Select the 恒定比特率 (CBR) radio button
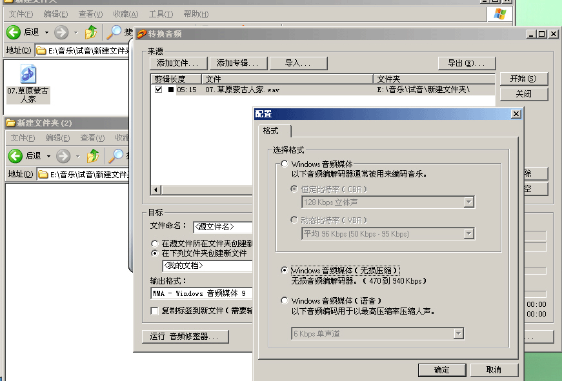The height and width of the screenshot is (381, 562). tap(294, 189)
